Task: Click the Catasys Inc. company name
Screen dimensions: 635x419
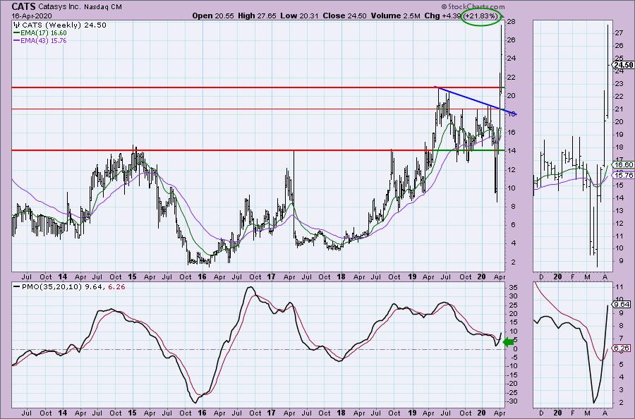Action: pyautogui.click(x=59, y=7)
